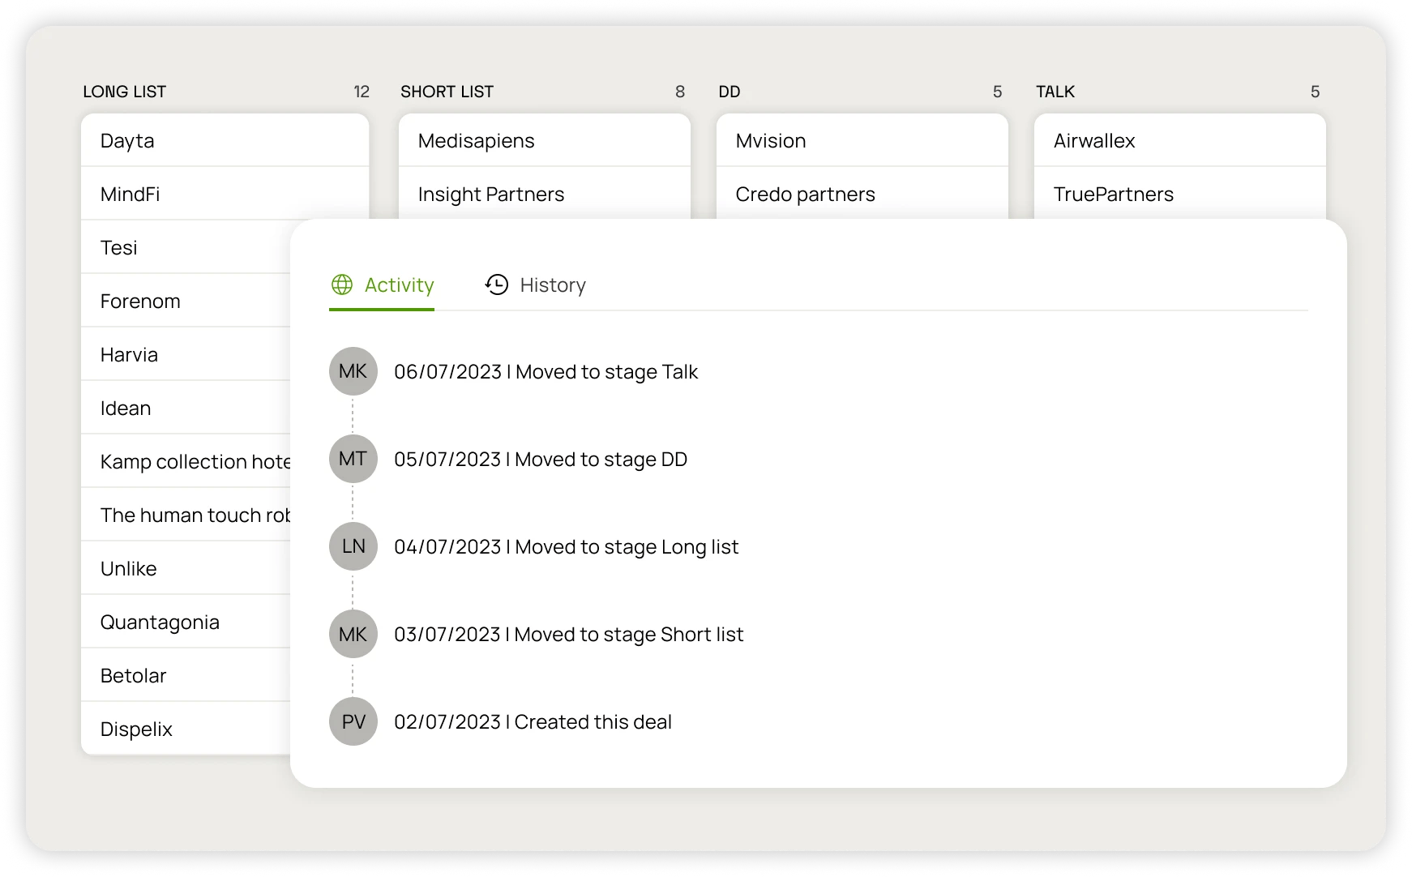Click the MK avatar for Talk stage entry

(353, 371)
